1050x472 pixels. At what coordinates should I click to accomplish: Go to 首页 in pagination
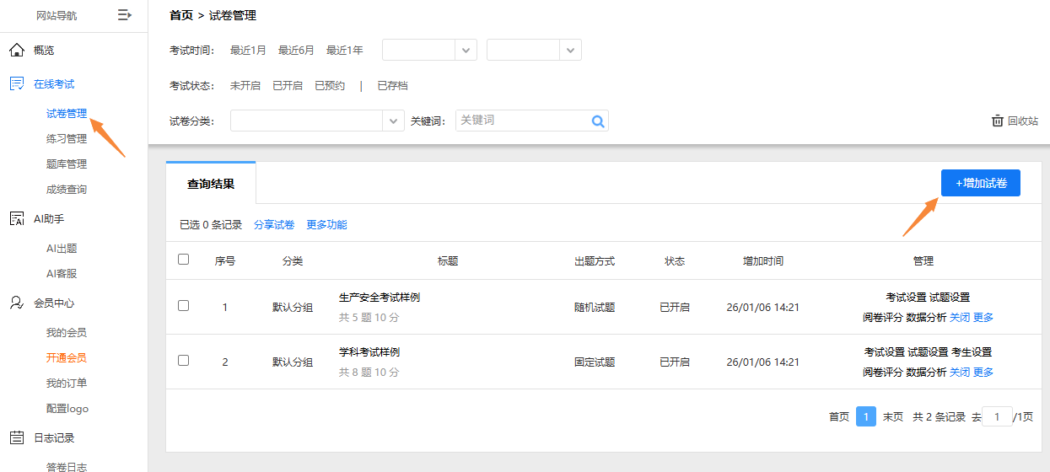839,417
